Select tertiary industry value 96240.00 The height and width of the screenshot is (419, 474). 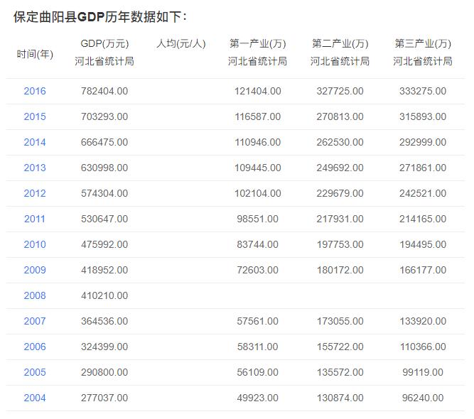(423, 398)
